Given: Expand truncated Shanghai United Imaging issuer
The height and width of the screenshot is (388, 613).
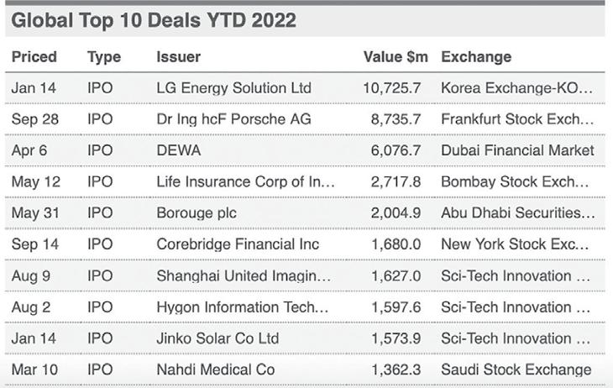Looking at the screenshot, I should [x=244, y=275].
